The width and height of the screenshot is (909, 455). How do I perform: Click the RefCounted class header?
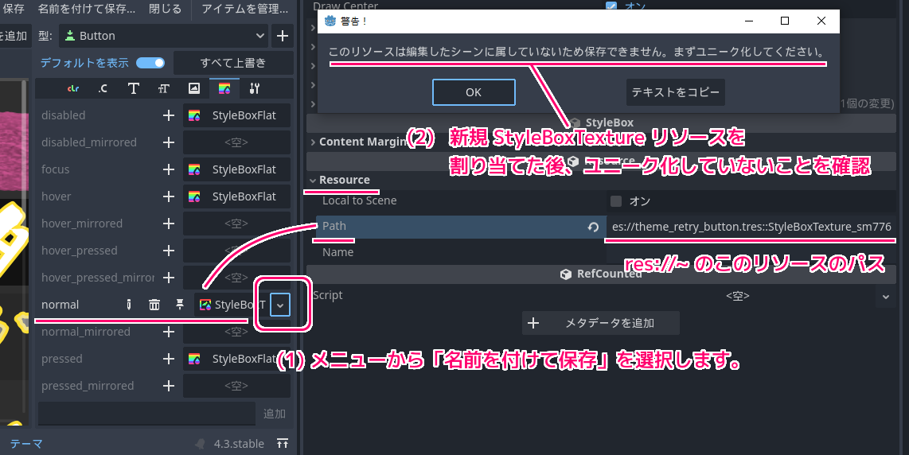(601, 274)
